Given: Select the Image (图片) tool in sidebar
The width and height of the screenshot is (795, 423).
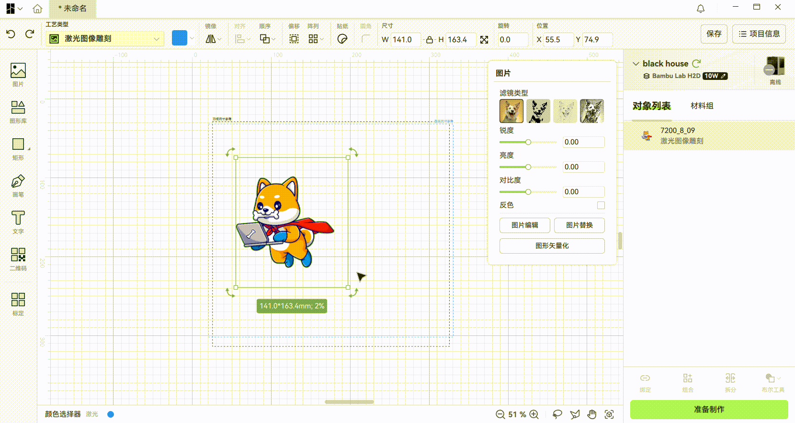Looking at the screenshot, I should [x=18, y=75].
